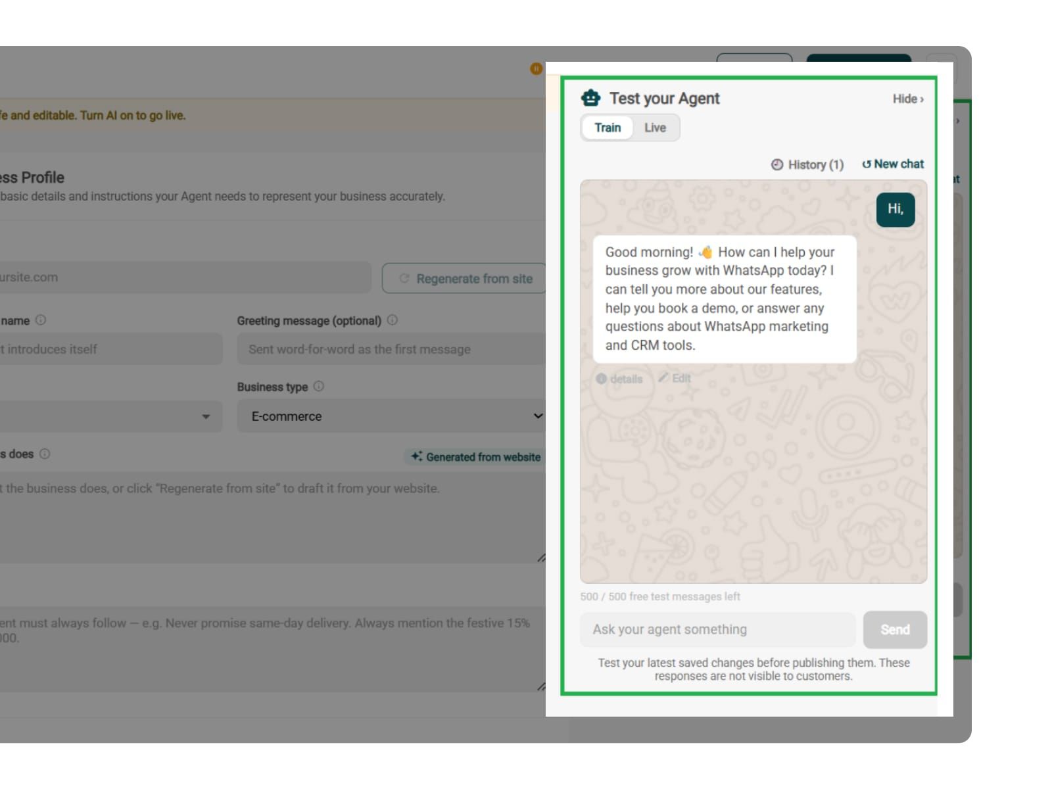The width and height of the screenshot is (1052, 789).
Task: Click the Greeting message input field
Action: click(392, 348)
